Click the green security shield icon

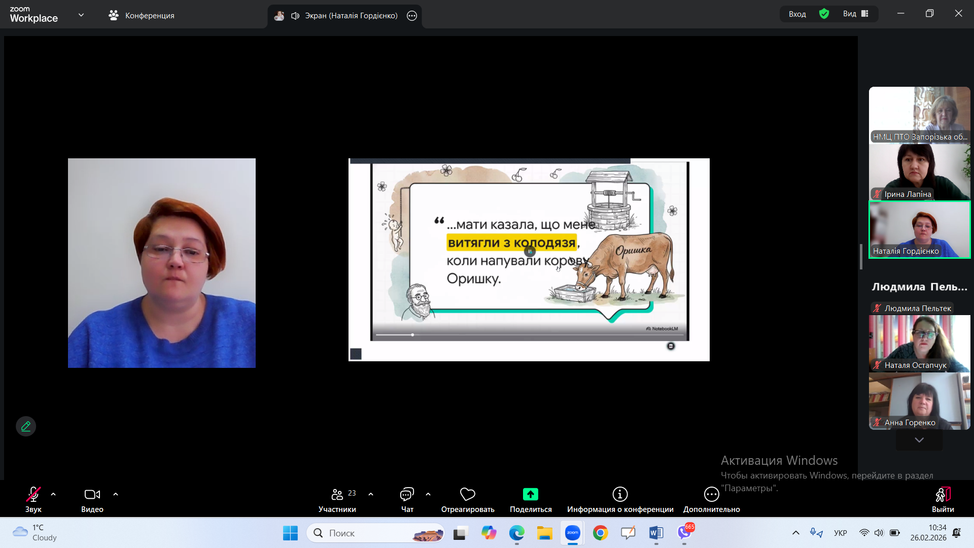pyautogui.click(x=824, y=14)
